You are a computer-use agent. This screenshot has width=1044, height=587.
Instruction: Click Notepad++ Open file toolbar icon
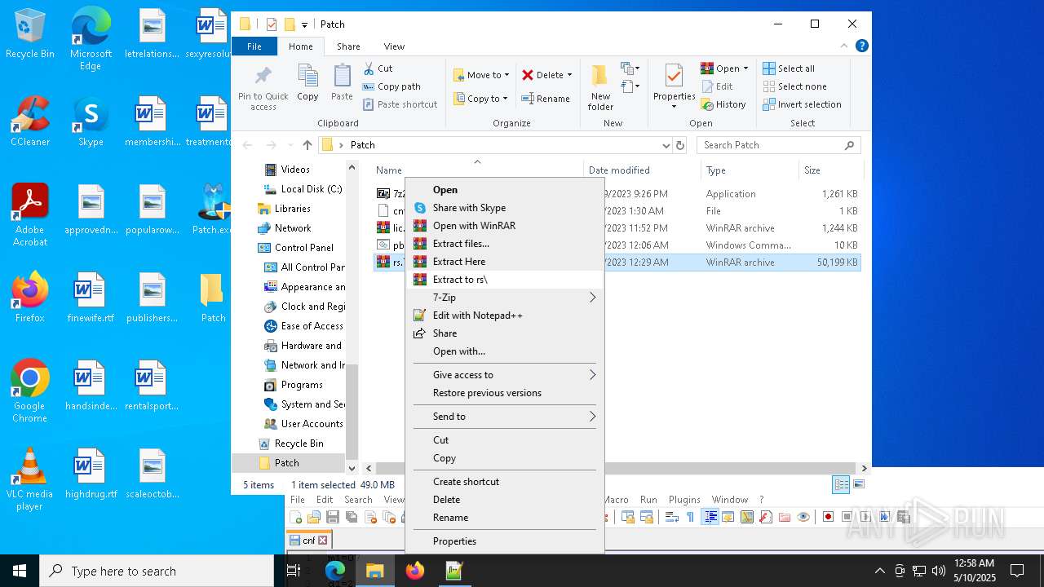click(x=314, y=517)
